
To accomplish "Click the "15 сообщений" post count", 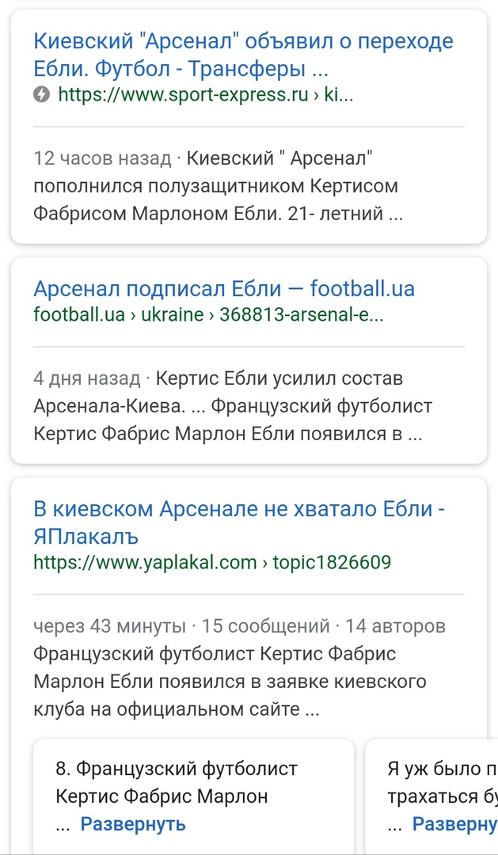I will tap(266, 626).
